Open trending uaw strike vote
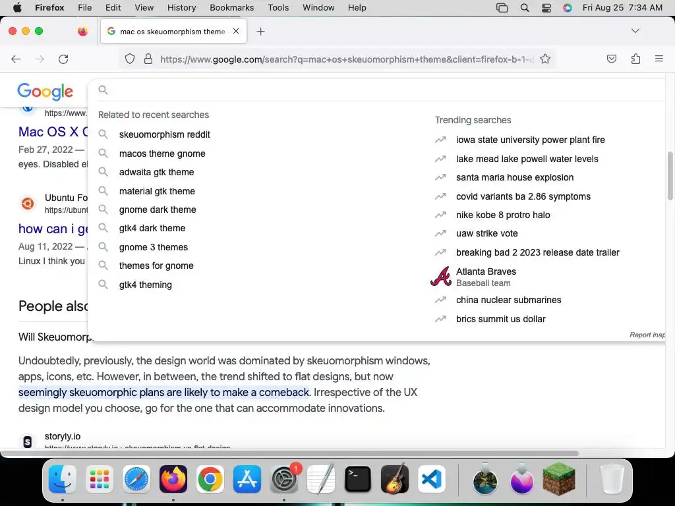The image size is (675, 506). click(487, 233)
